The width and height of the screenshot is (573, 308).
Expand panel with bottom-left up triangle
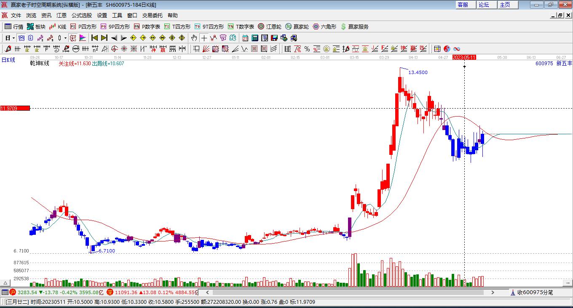(5, 283)
